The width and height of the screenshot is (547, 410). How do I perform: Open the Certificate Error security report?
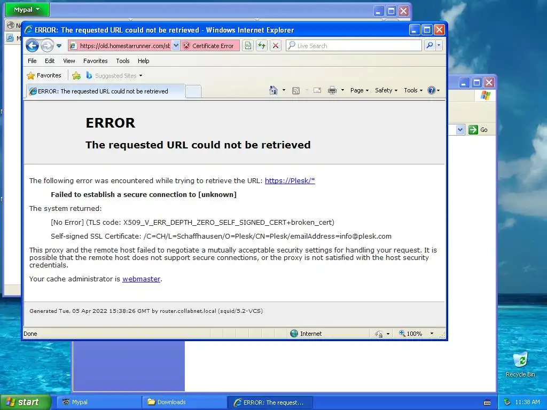(x=210, y=46)
